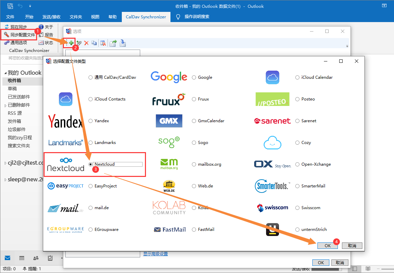Click 显示高级设置 link
Image resolution: width=394 pixels, height=273 pixels.
(155, 254)
